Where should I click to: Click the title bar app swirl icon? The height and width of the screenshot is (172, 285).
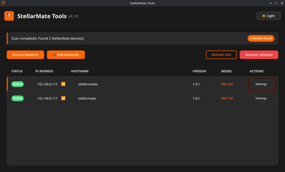pos(3,3)
